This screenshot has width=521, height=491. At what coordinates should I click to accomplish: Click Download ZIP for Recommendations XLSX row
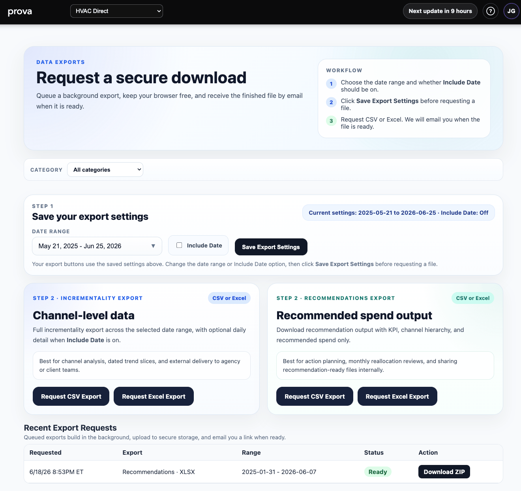coord(444,472)
